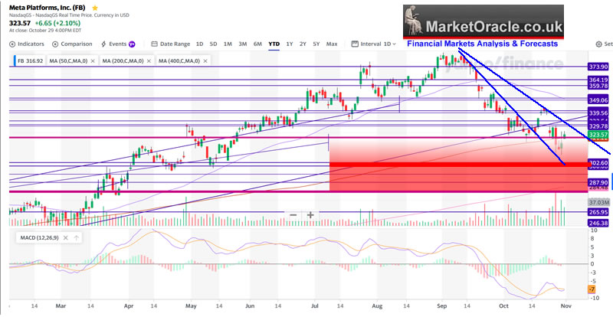Image resolution: width=613 pixels, height=317 pixels.
Task: Remove the MA (200,C,MA,0) indicator
Action: [149, 61]
